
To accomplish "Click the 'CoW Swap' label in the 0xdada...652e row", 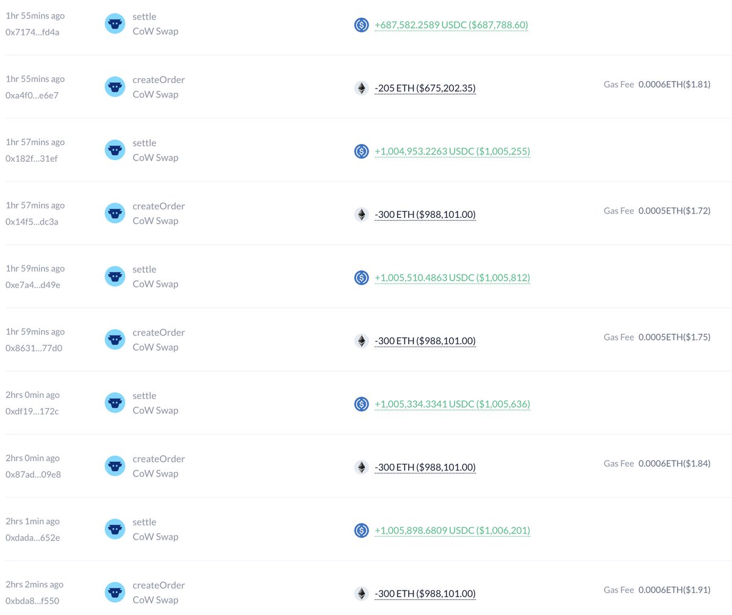I will (156, 536).
